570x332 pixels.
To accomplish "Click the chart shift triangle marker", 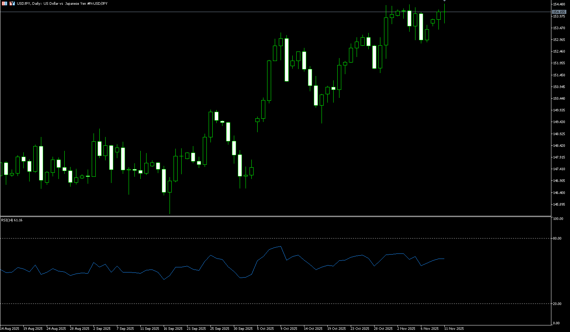I will [x=444, y=1].
